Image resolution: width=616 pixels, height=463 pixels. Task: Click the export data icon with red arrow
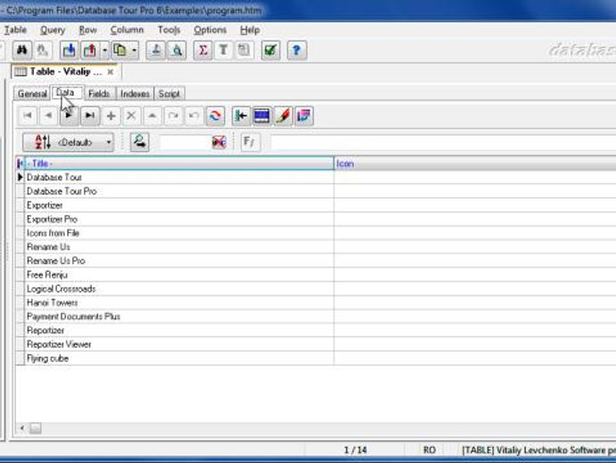[x=90, y=50]
